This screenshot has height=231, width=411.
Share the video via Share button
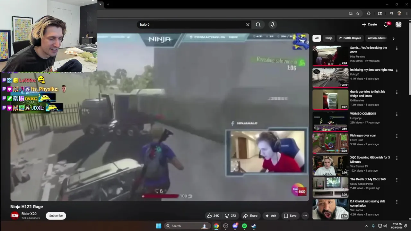250,216
